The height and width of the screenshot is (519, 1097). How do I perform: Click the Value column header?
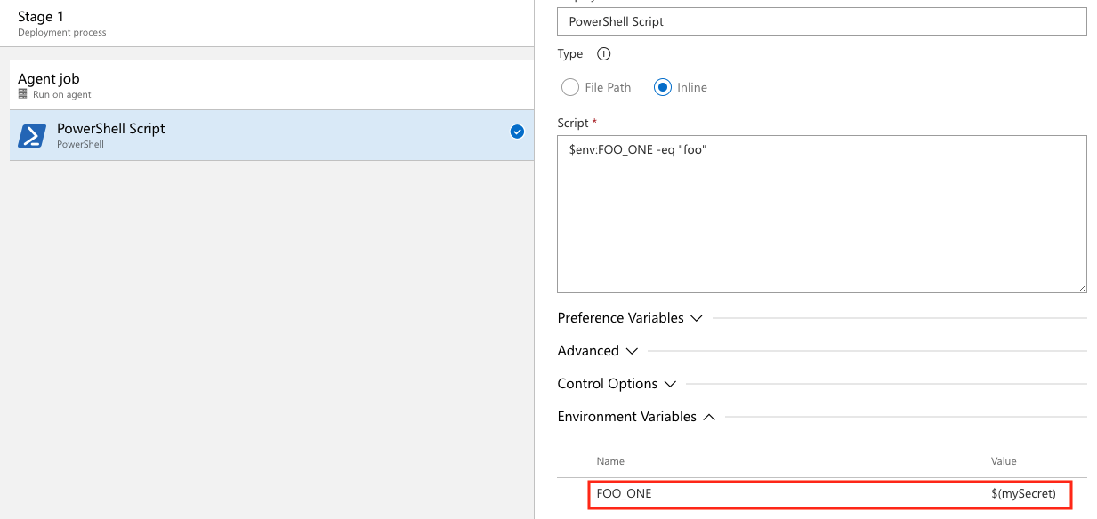click(1004, 461)
